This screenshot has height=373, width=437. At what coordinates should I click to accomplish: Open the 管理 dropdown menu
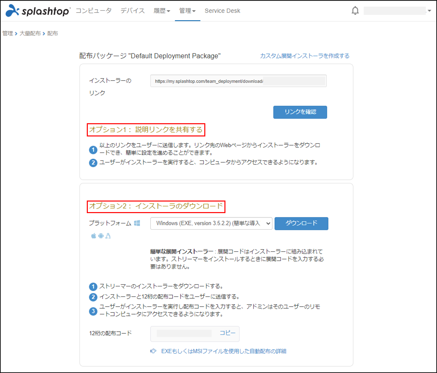click(x=187, y=11)
